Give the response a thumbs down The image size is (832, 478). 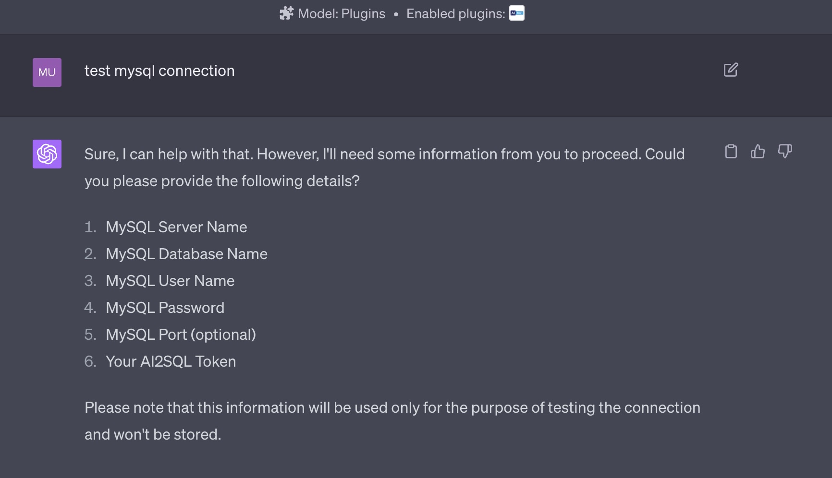(785, 151)
